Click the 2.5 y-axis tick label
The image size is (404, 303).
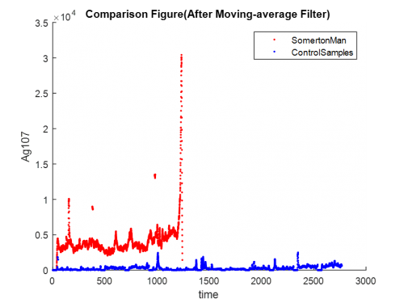pyautogui.click(x=42, y=94)
